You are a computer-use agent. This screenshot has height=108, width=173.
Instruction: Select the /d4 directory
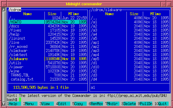click(x=130, y=79)
